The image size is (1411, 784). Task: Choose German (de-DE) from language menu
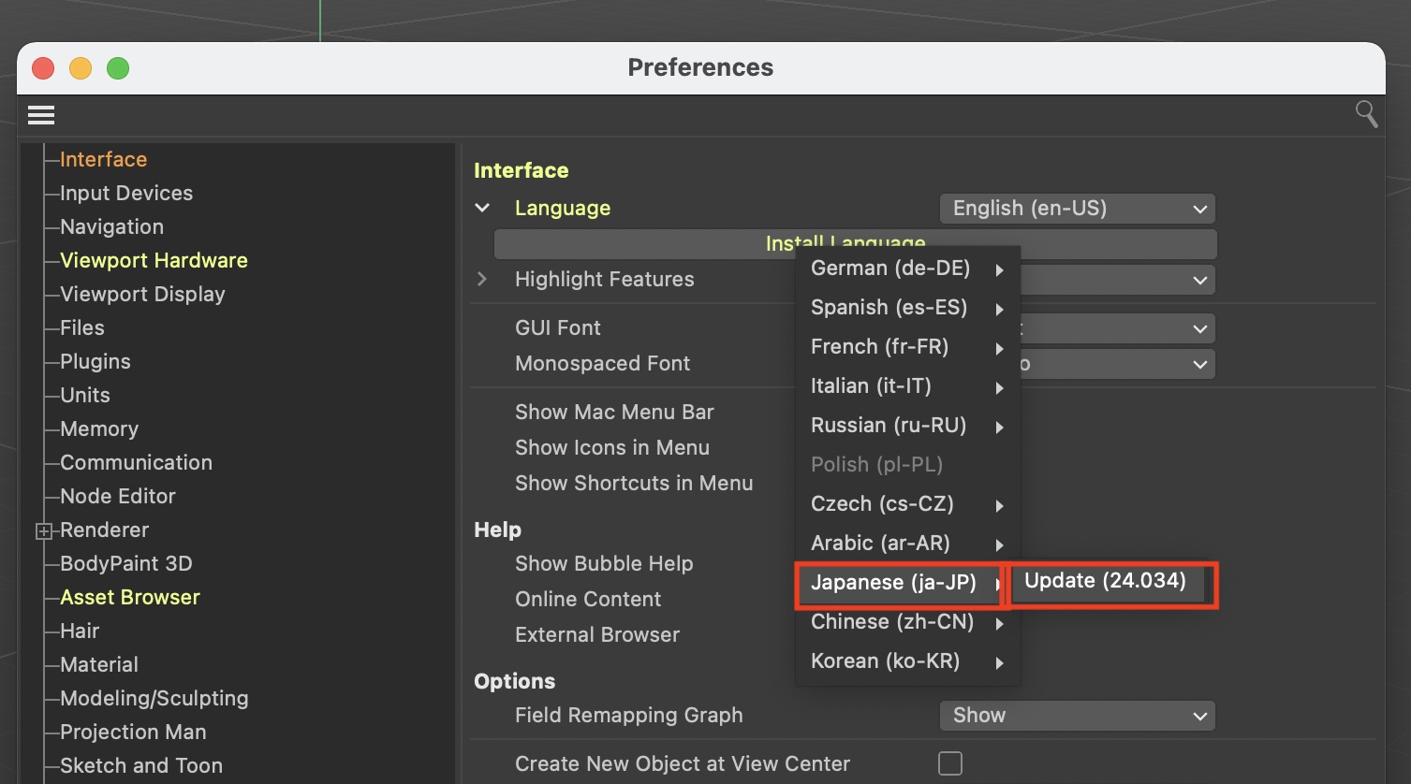pyautogui.click(x=889, y=269)
